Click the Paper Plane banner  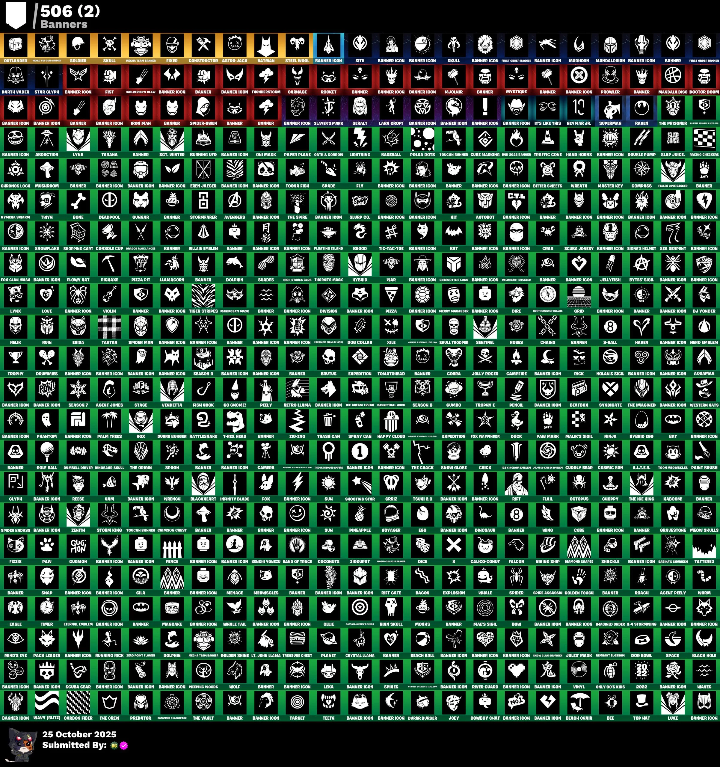[297, 139]
